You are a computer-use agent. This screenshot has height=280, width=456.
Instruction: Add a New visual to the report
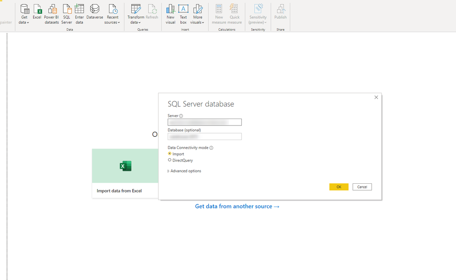pos(170,14)
